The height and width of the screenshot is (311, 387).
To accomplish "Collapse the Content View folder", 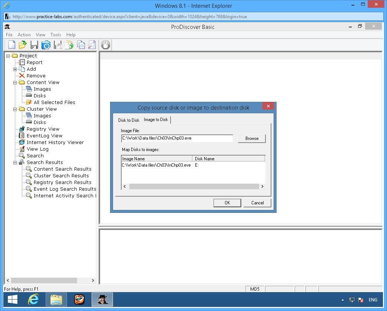I will [x=15, y=83].
